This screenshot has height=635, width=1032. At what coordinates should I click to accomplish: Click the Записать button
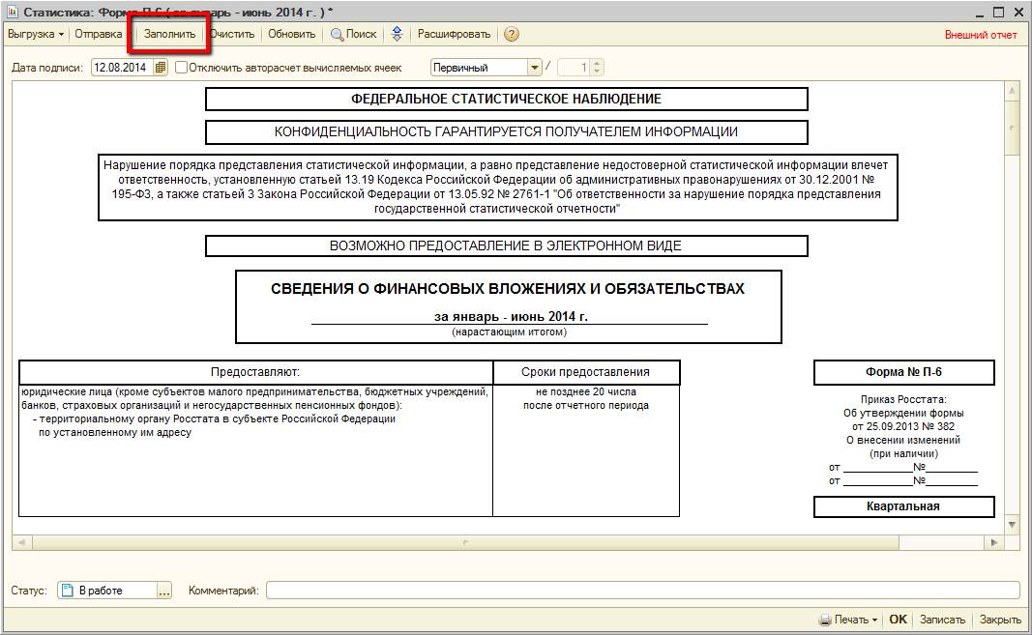click(x=942, y=620)
